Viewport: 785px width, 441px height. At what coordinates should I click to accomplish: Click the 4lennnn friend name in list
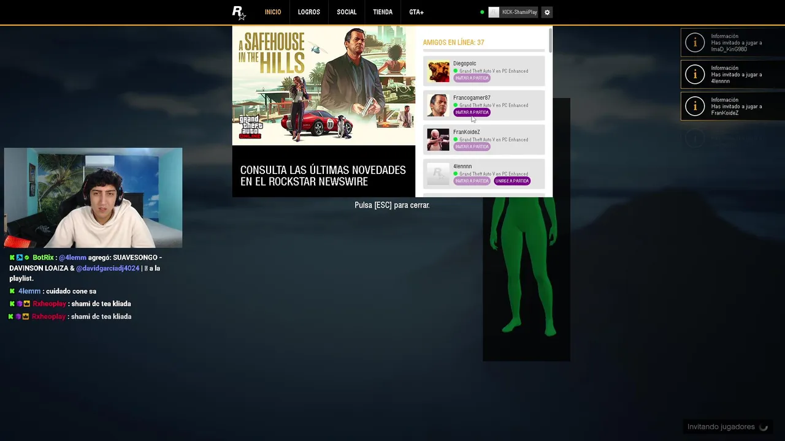[462, 167]
